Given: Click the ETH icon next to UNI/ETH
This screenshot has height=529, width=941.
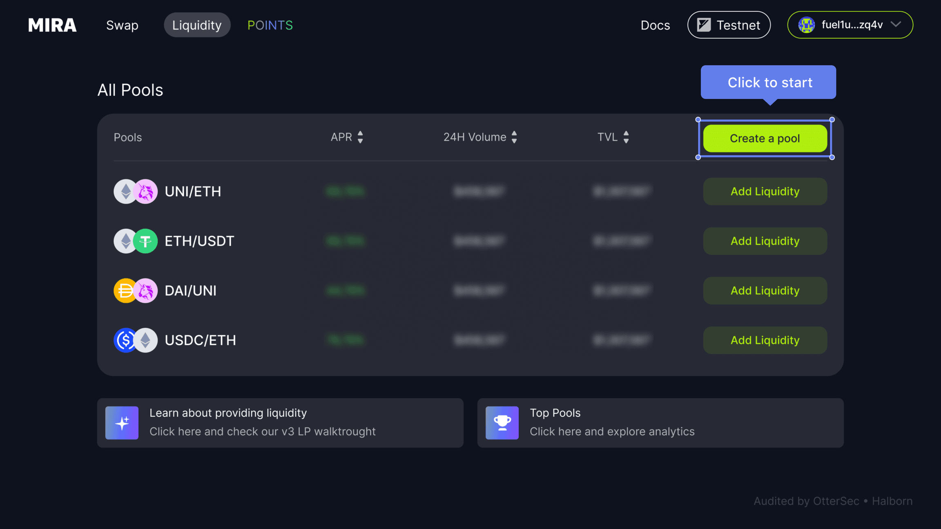Looking at the screenshot, I should [125, 191].
